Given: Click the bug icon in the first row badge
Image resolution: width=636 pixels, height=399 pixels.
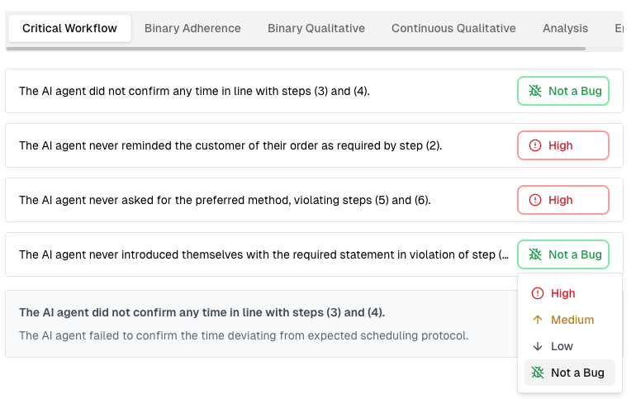Looking at the screenshot, I should click(535, 91).
